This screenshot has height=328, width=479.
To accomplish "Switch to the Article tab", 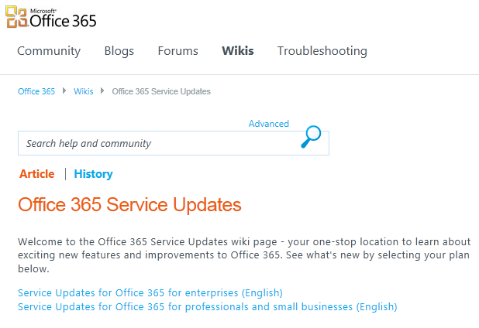I will (x=36, y=174).
